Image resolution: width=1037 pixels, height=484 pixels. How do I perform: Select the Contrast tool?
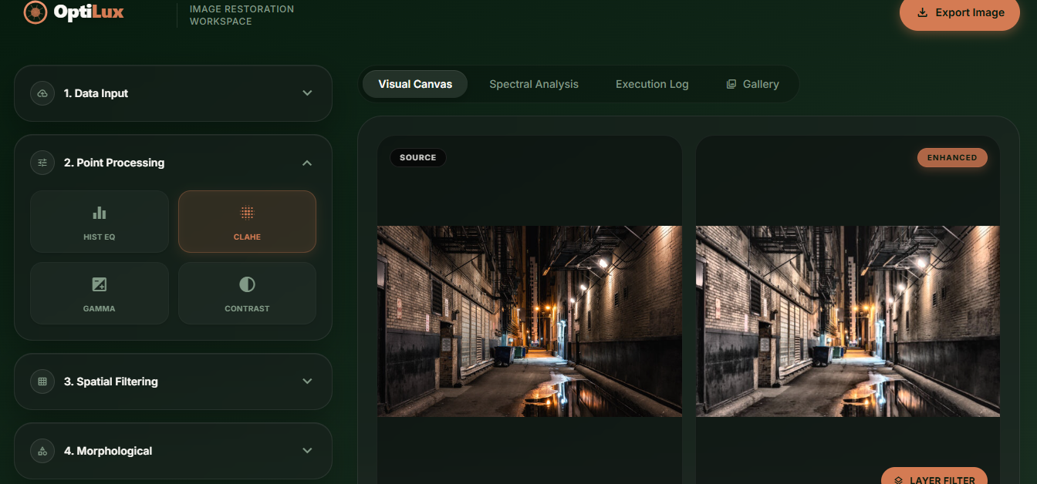[x=247, y=293]
